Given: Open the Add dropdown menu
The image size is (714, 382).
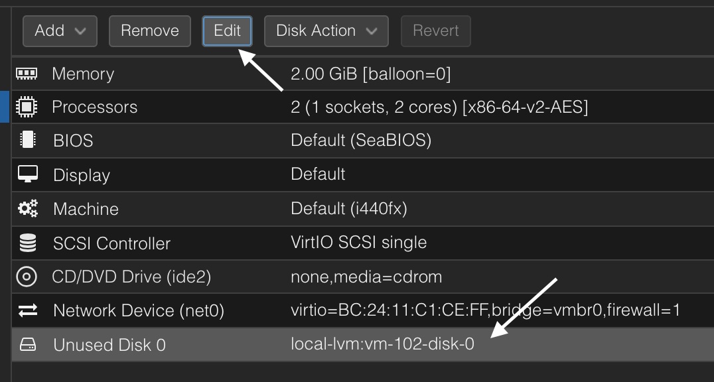Looking at the screenshot, I should (x=60, y=31).
